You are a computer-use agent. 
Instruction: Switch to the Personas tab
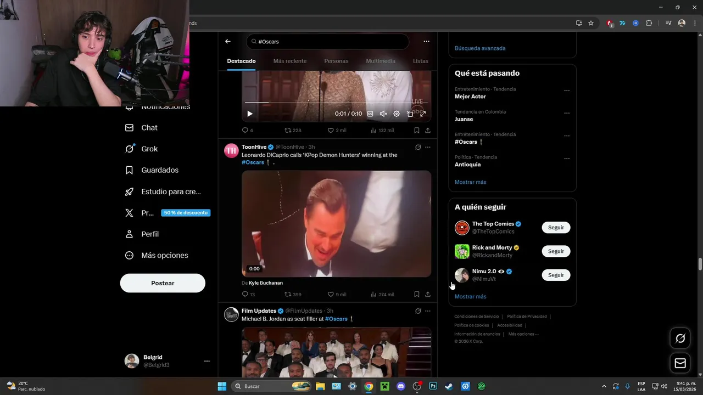[336, 61]
